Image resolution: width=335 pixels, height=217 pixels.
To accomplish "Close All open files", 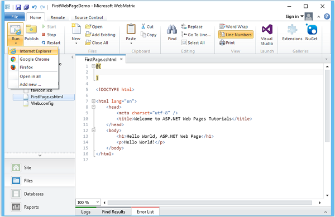I will (97, 42).
